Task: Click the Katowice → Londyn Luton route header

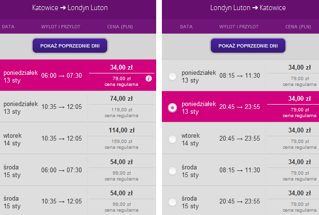Action: pos(70,8)
